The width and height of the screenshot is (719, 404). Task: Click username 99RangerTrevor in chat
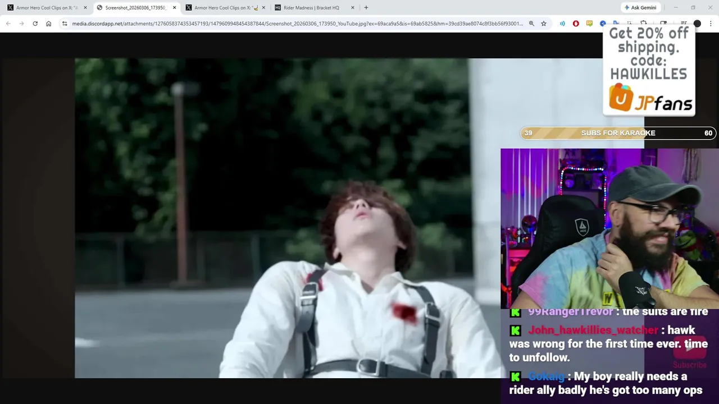570,311
